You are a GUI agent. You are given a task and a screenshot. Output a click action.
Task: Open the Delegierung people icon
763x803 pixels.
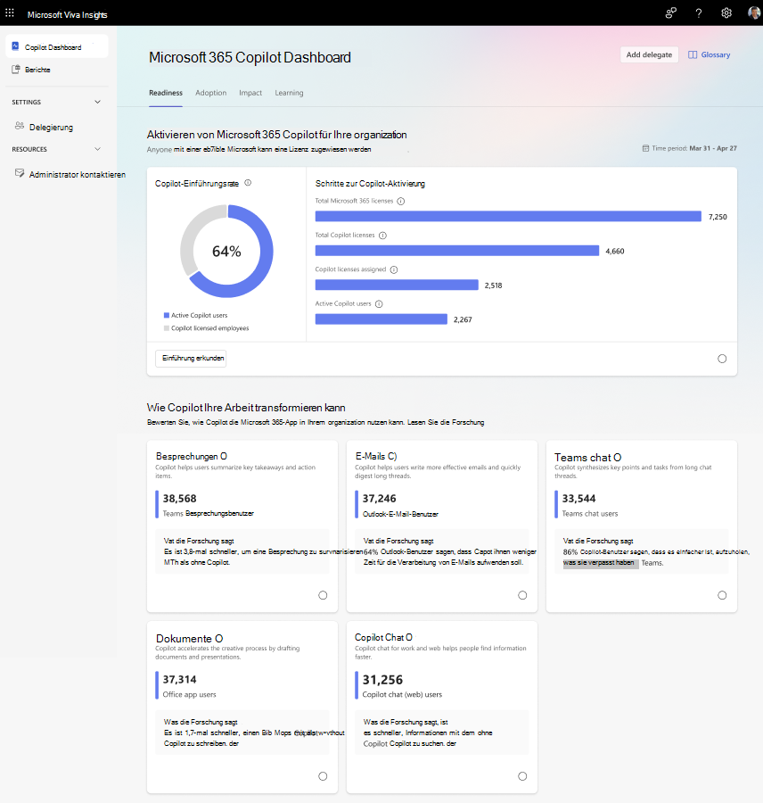pyautogui.click(x=19, y=126)
